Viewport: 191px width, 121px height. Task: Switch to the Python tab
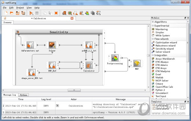pos(23,95)
